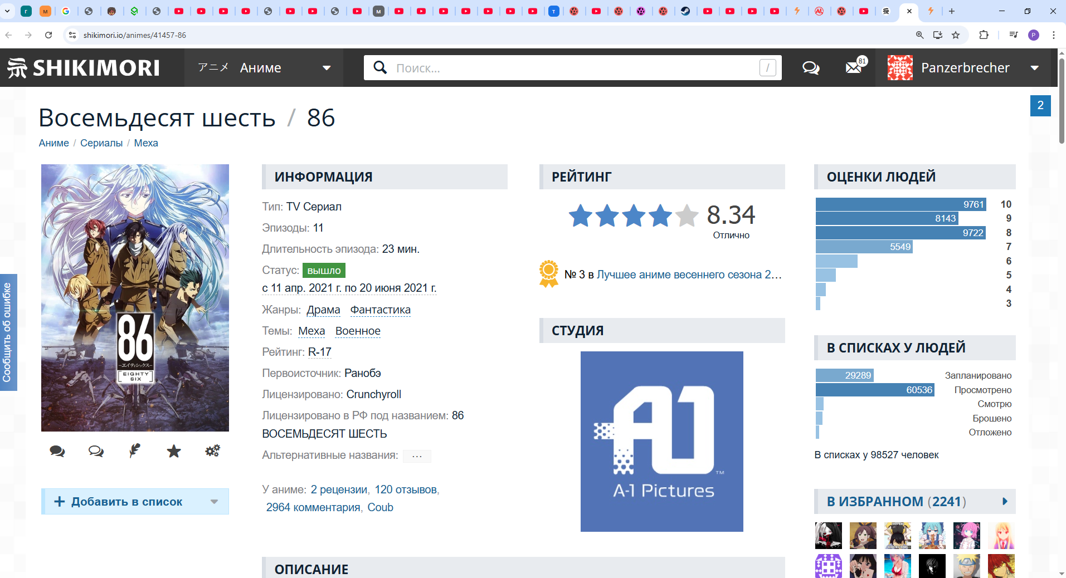Open the R-17 rating link
Screen dimensions: 1066x578
pyautogui.click(x=320, y=352)
